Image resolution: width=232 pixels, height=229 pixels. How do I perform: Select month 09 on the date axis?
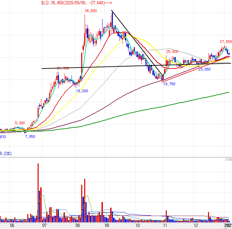[x=107, y=225]
